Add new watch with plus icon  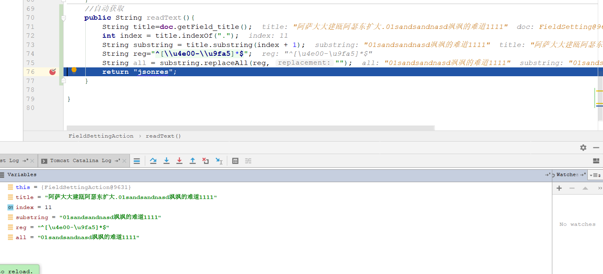coord(559,188)
